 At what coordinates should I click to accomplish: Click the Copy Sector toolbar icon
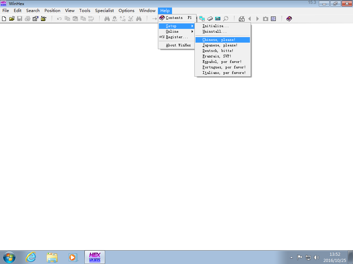[67, 19]
